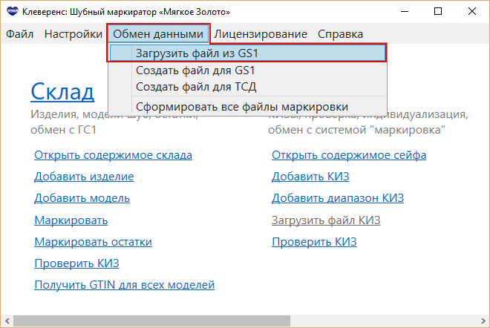Click horizontal scrollbar left arrow
Image resolution: width=490 pixels, height=328 pixels.
click(7, 321)
